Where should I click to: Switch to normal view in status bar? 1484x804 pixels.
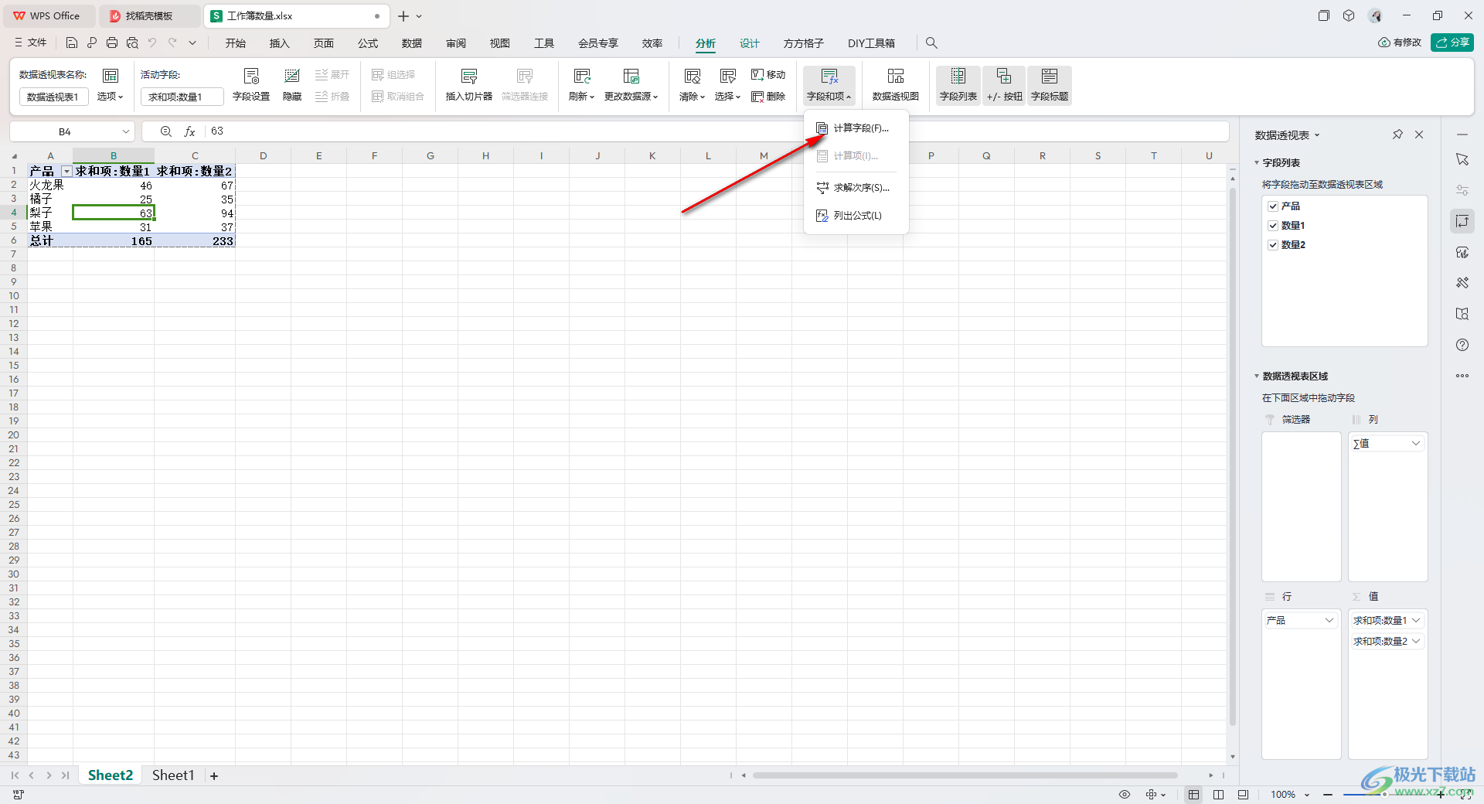pyautogui.click(x=1194, y=795)
